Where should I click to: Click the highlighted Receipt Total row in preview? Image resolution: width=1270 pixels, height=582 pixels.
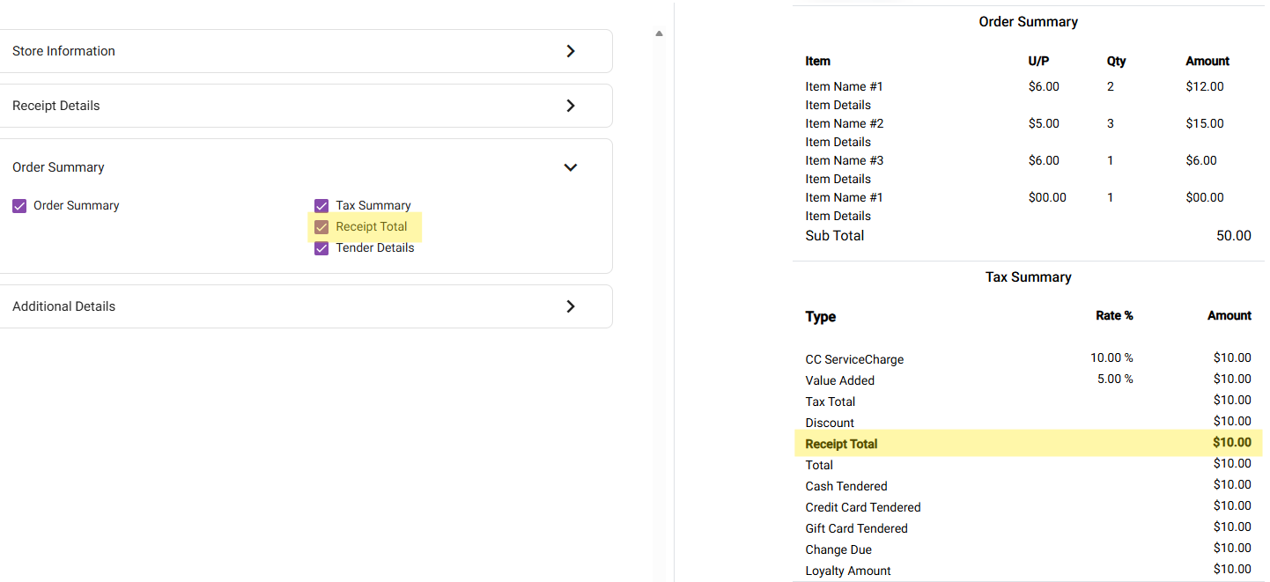coord(1027,444)
